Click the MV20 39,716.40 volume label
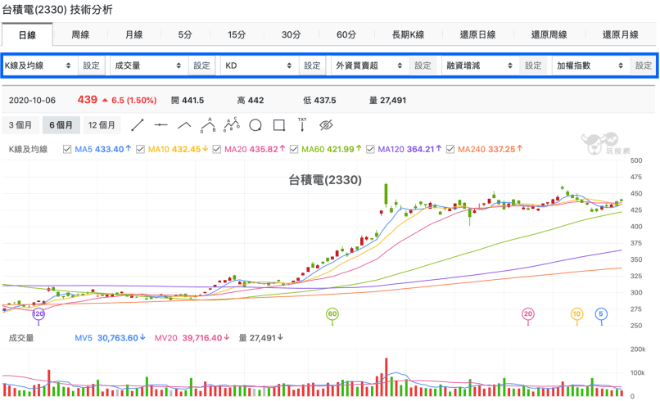This screenshot has width=660, height=401. [192, 338]
